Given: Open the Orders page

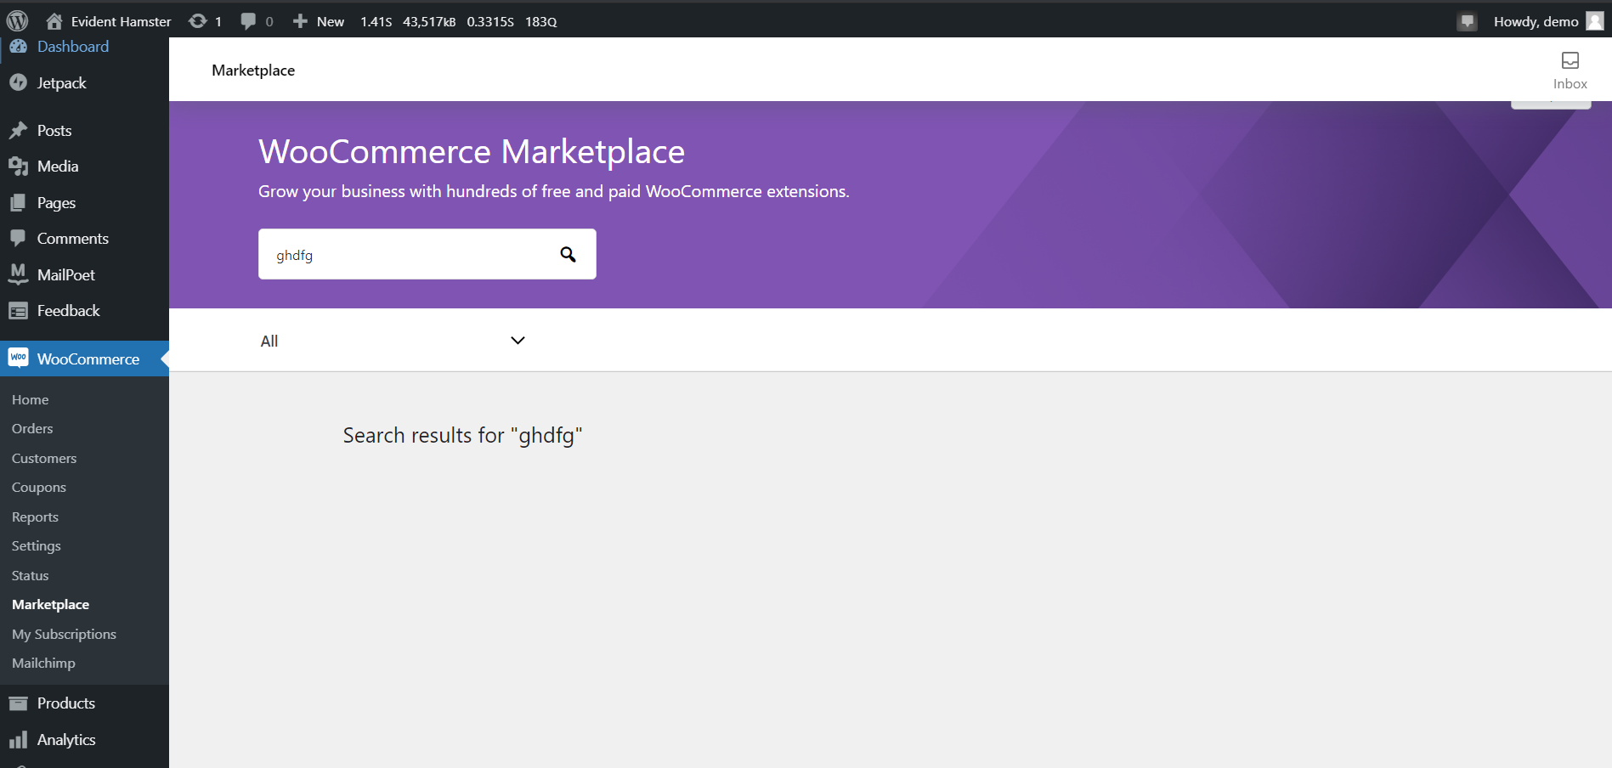Looking at the screenshot, I should (31, 428).
